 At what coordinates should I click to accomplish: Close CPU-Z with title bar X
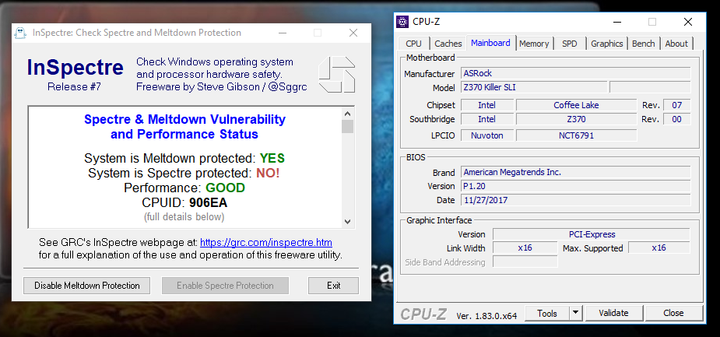[x=687, y=22]
